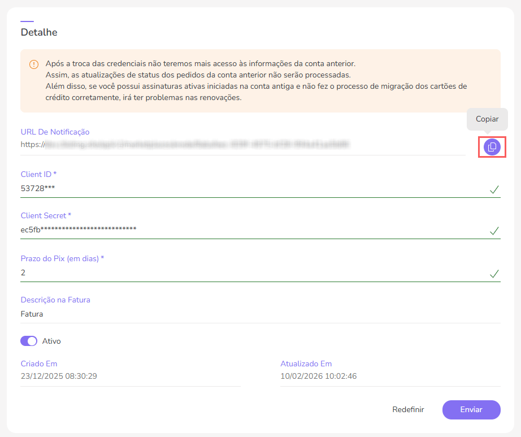Click the Detalhe heading
This screenshot has width=521, height=437.
coord(38,32)
